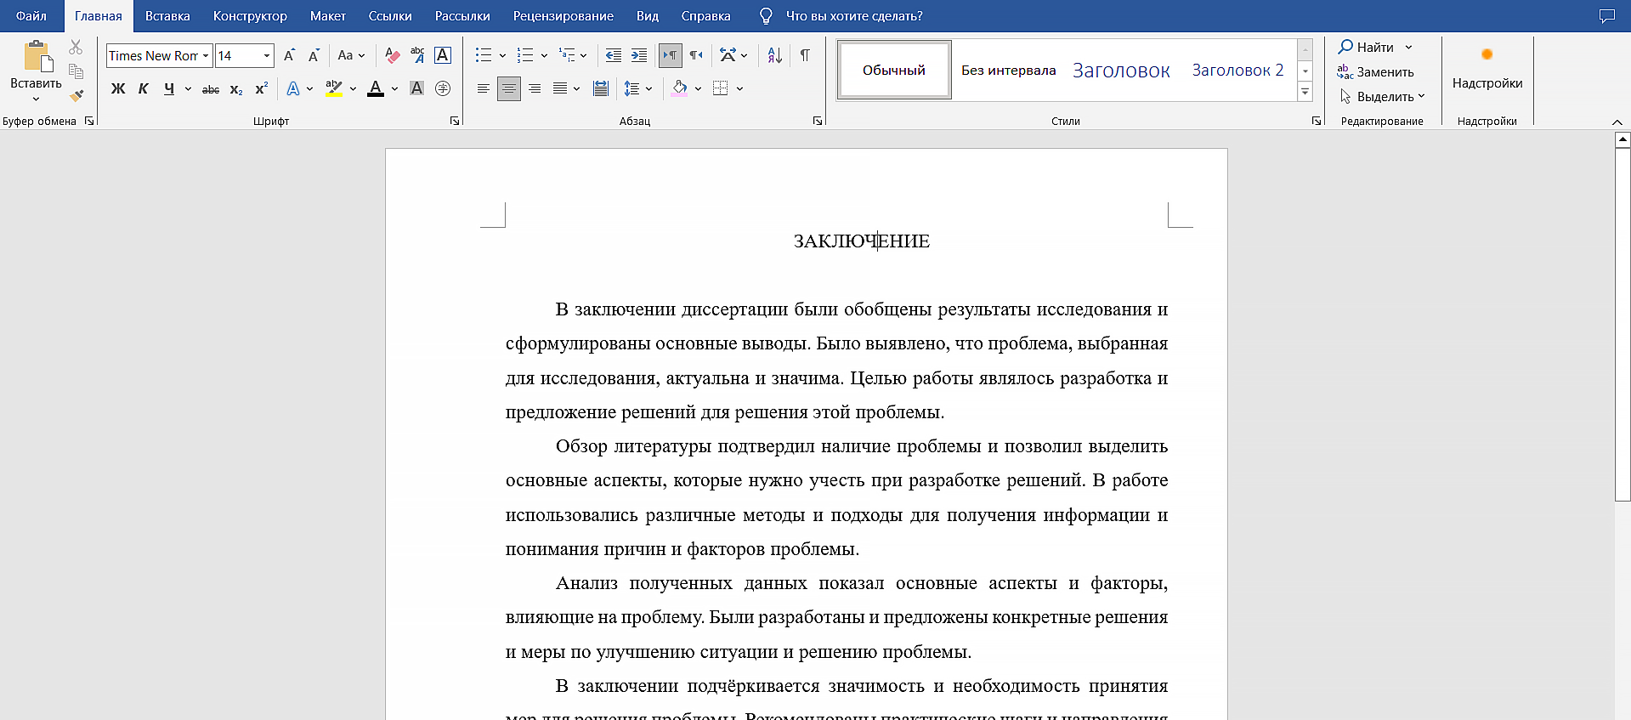Collapse the ribbon with chevron

pos(1617,122)
